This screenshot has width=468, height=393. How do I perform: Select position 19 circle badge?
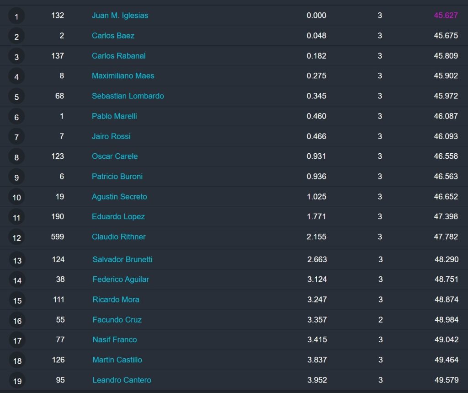tap(17, 381)
